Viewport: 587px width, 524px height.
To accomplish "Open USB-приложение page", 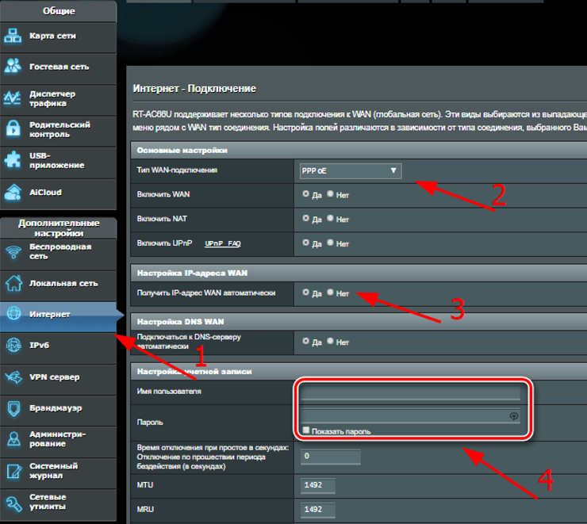I will tap(58, 163).
